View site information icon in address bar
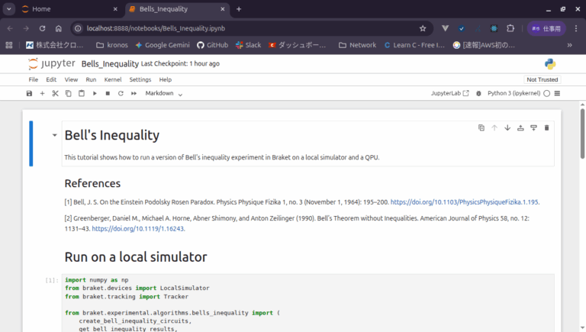Image resolution: width=586 pixels, height=332 pixels. pos(78,28)
